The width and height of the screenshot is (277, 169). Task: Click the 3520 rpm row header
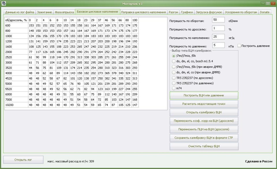(16, 68)
